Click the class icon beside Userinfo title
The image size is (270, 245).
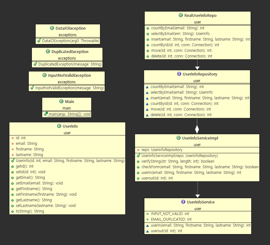point(59,126)
